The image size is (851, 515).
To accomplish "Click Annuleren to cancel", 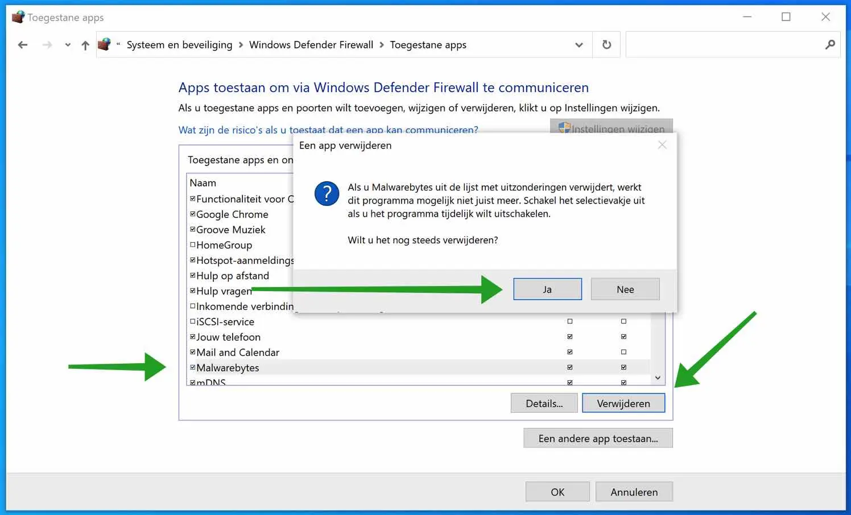I will click(x=634, y=492).
